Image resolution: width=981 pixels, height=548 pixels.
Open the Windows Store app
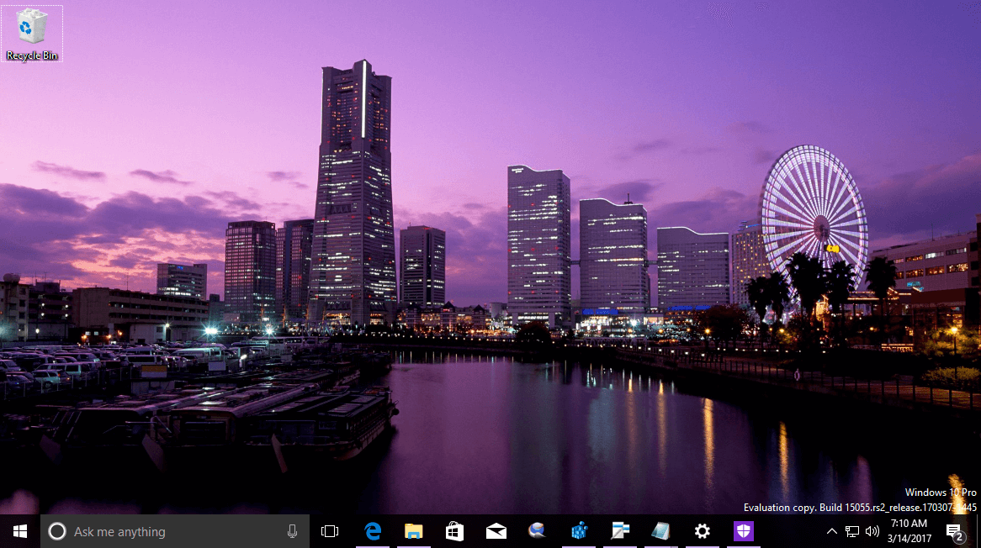coord(454,531)
